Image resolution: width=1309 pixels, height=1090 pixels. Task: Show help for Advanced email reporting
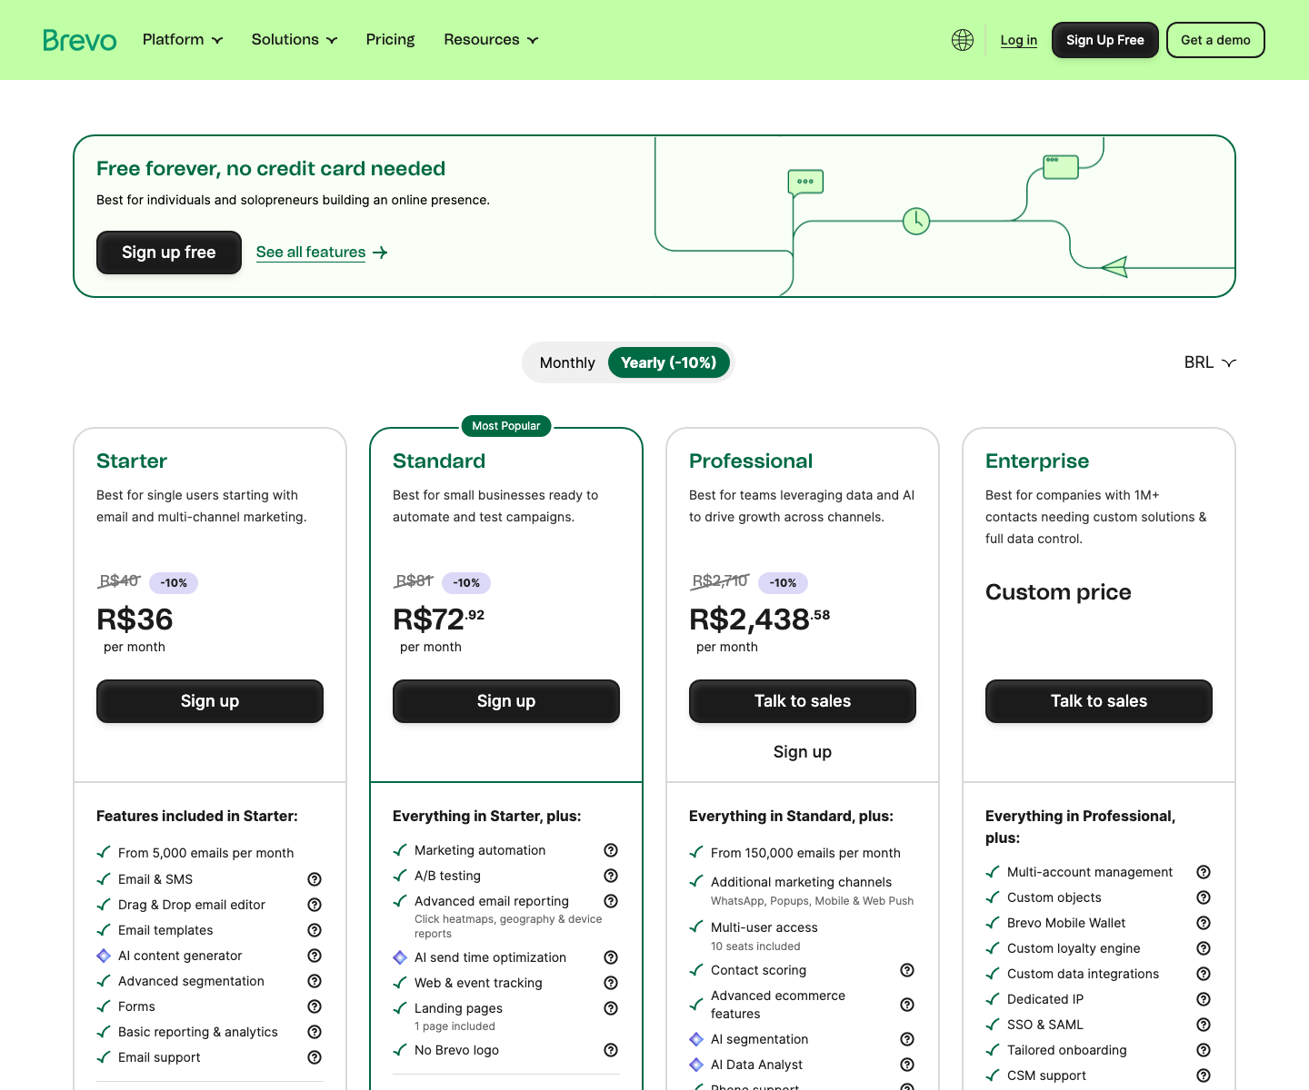[x=611, y=901]
